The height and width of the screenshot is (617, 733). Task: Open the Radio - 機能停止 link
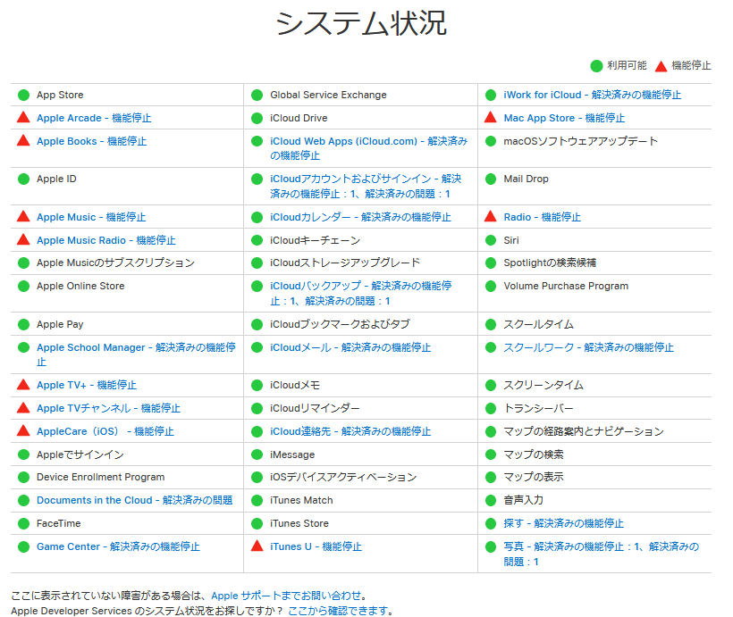[543, 217]
